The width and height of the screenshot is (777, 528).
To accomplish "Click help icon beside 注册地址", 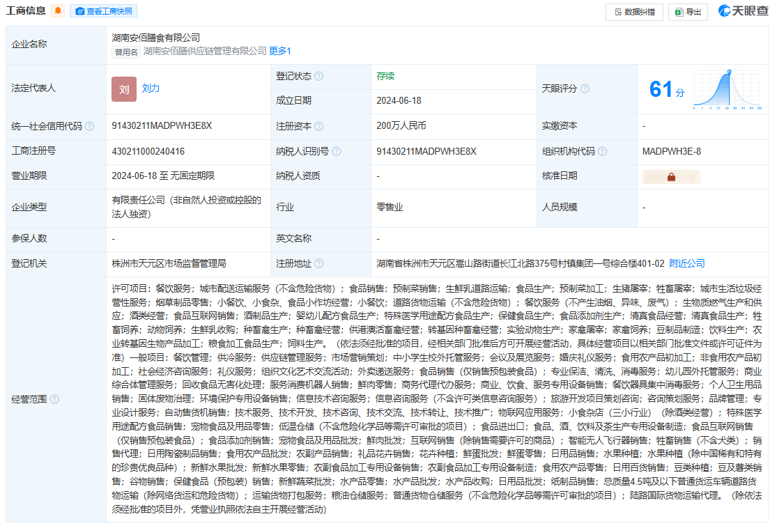I will (x=319, y=263).
